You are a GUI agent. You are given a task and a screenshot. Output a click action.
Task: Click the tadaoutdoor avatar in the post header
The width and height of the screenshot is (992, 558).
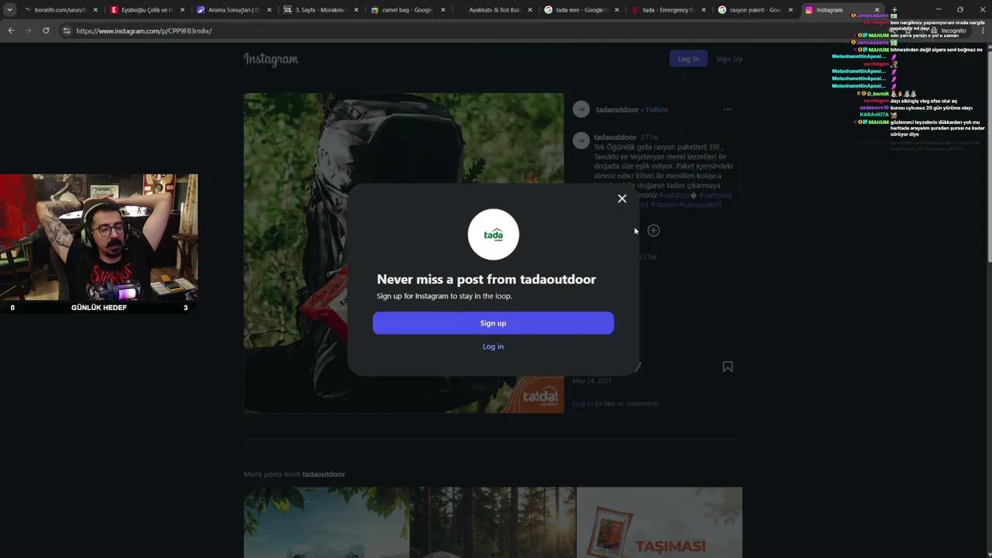[x=581, y=109]
